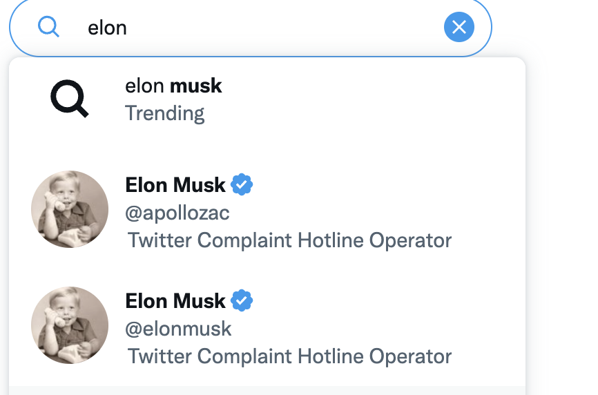Click the typed "elon" query text
The height and width of the screenshot is (395, 598).
[x=107, y=28]
